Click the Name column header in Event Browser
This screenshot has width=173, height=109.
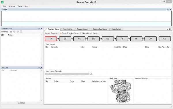(10, 35)
